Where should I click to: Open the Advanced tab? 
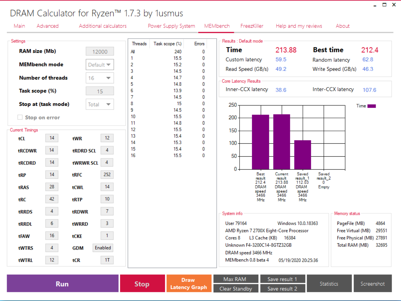coord(48,26)
